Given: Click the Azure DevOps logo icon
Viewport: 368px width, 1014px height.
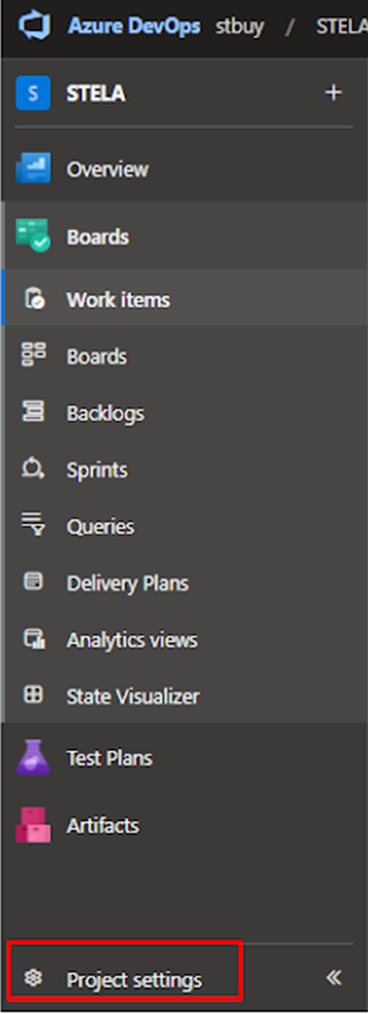Looking at the screenshot, I should 34,26.
